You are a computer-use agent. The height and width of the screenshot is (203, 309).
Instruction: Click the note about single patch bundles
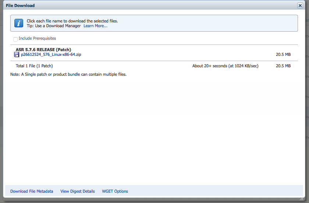coord(68,74)
